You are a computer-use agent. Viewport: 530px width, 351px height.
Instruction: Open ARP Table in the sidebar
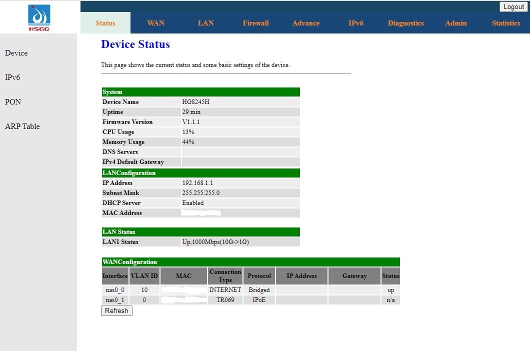(x=22, y=126)
